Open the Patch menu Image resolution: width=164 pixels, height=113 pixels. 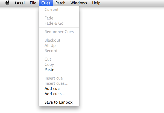click(x=60, y=3)
